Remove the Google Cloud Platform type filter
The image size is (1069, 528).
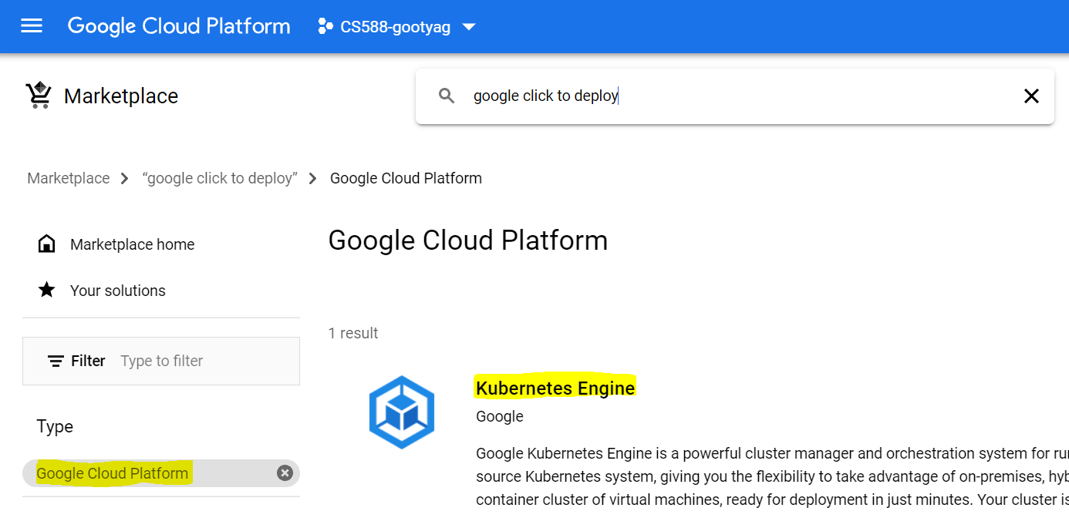[x=285, y=473]
